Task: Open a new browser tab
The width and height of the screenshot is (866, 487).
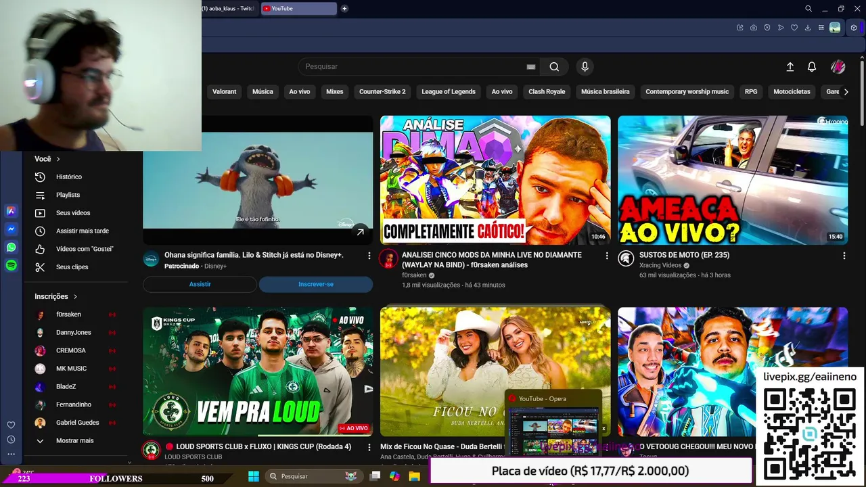Action: pyautogui.click(x=344, y=9)
